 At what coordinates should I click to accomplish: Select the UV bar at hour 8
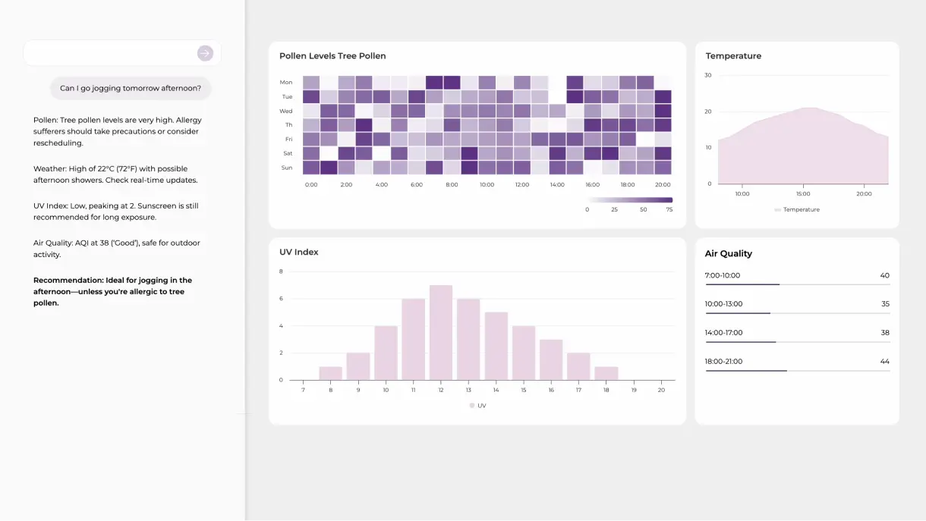pos(330,373)
